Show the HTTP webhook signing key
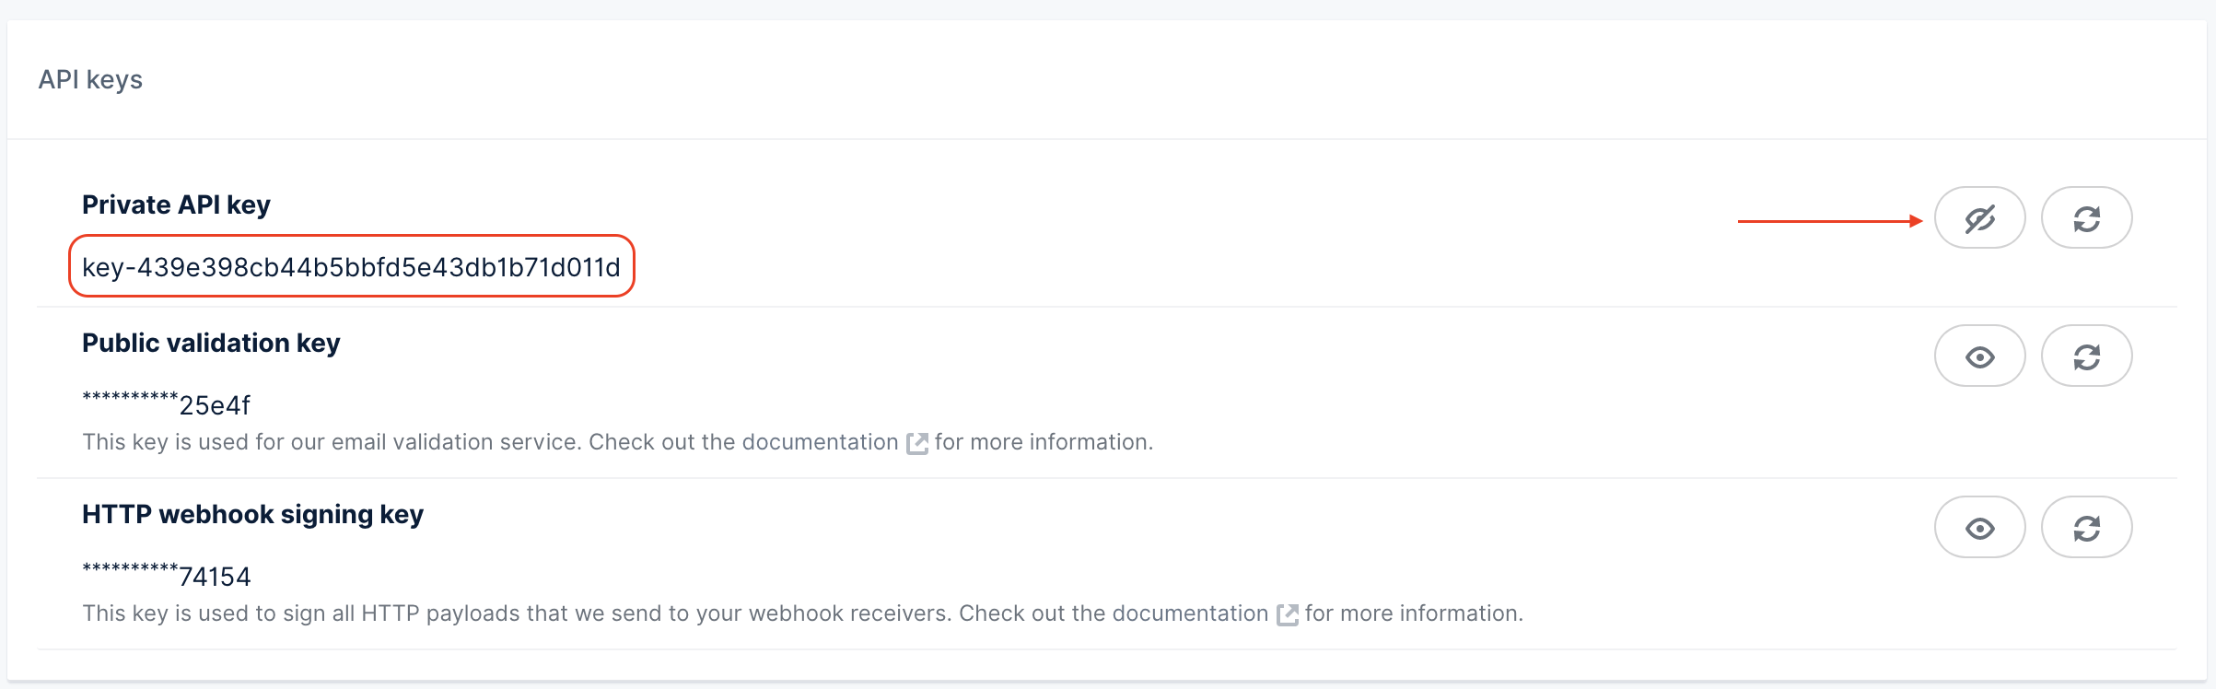The image size is (2216, 689). [x=1979, y=528]
